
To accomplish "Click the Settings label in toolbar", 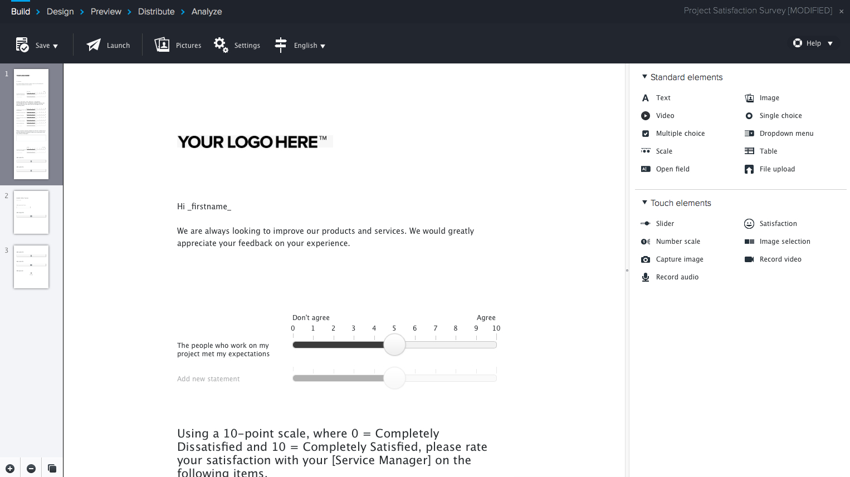I will click(247, 46).
